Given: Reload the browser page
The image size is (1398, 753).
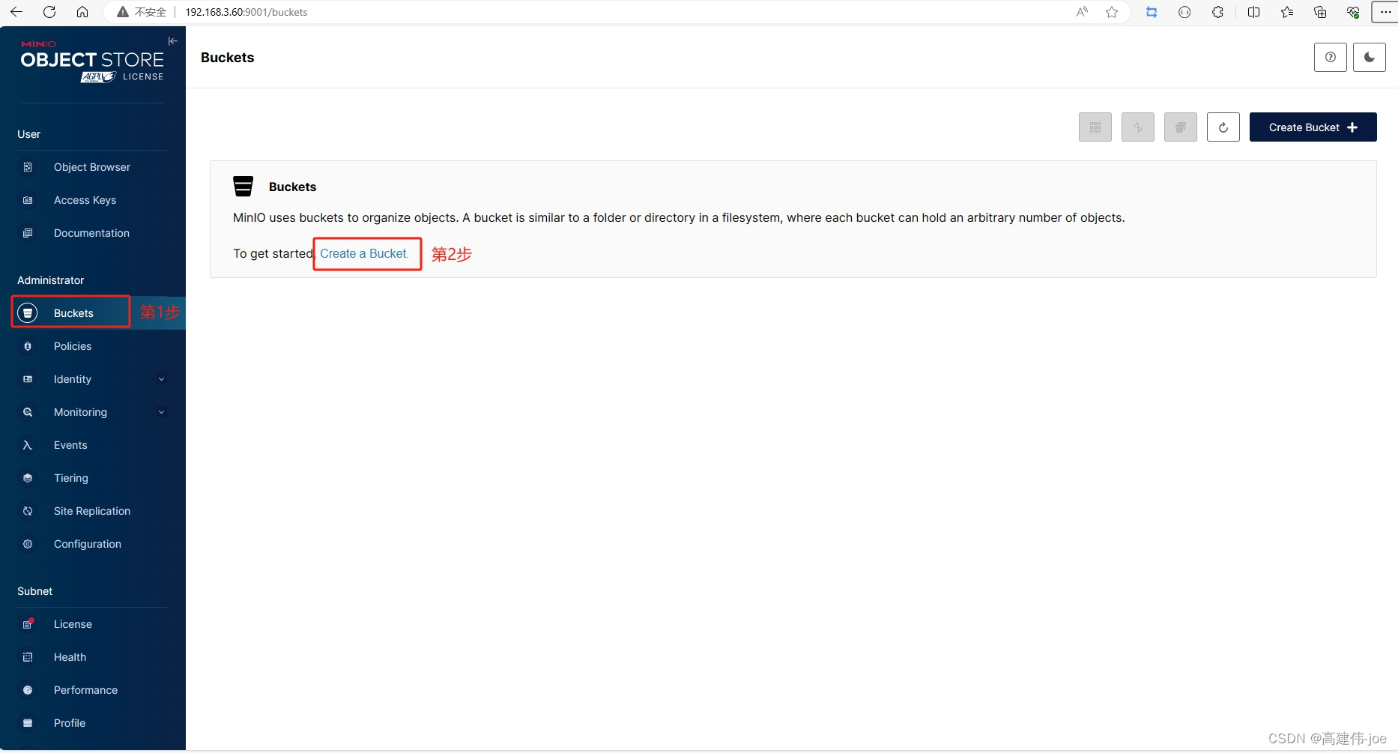Looking at the screenshot, I should pyautogui.click(x=49, y=12).
